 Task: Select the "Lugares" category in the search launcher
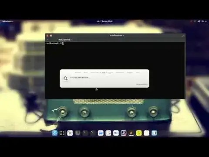click(x=111, y=72)
